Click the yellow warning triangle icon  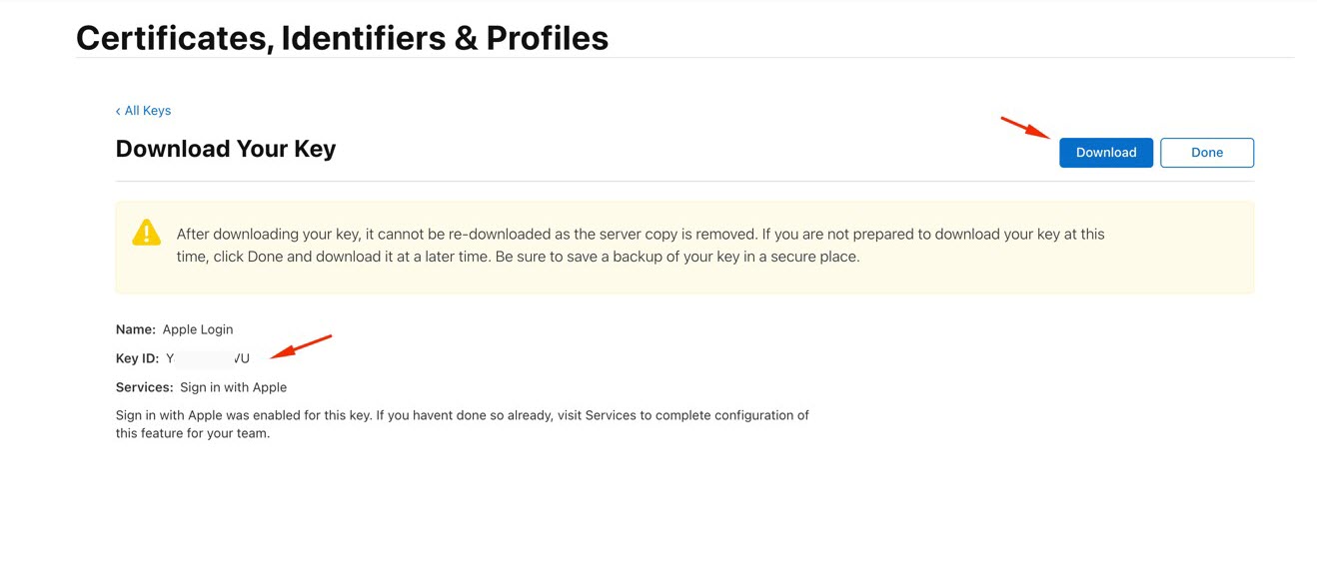[x=146, y=232]
